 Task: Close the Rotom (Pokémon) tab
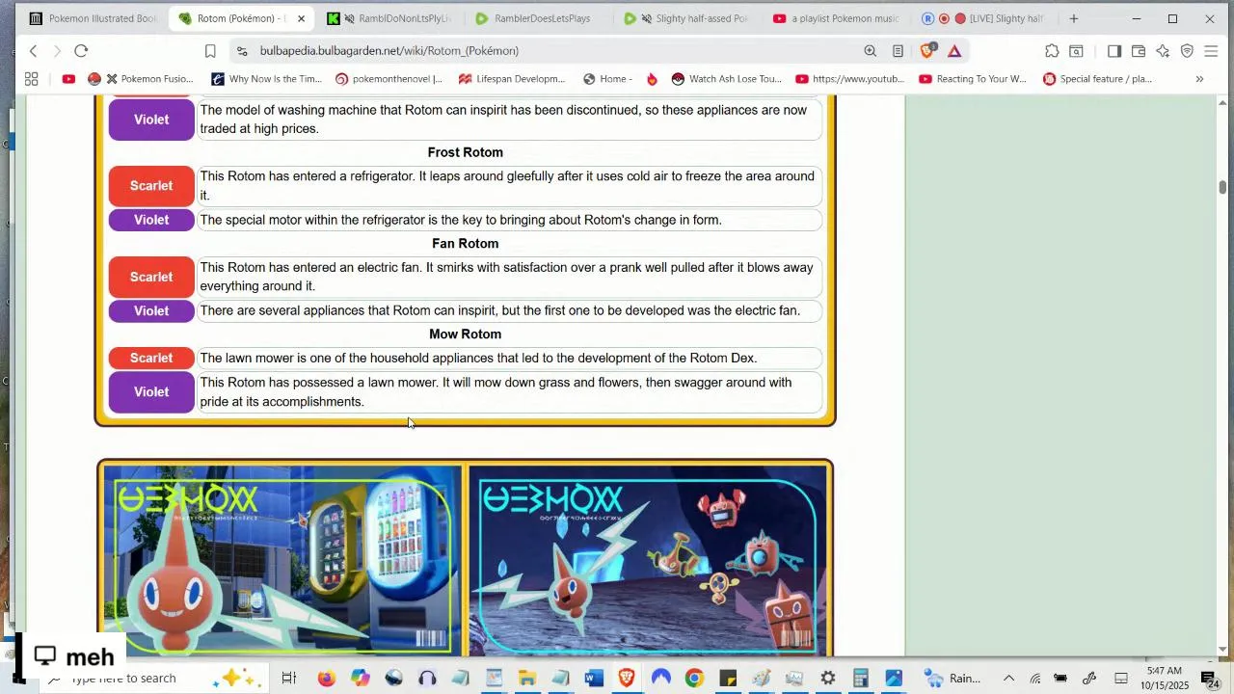pos(301,18)
